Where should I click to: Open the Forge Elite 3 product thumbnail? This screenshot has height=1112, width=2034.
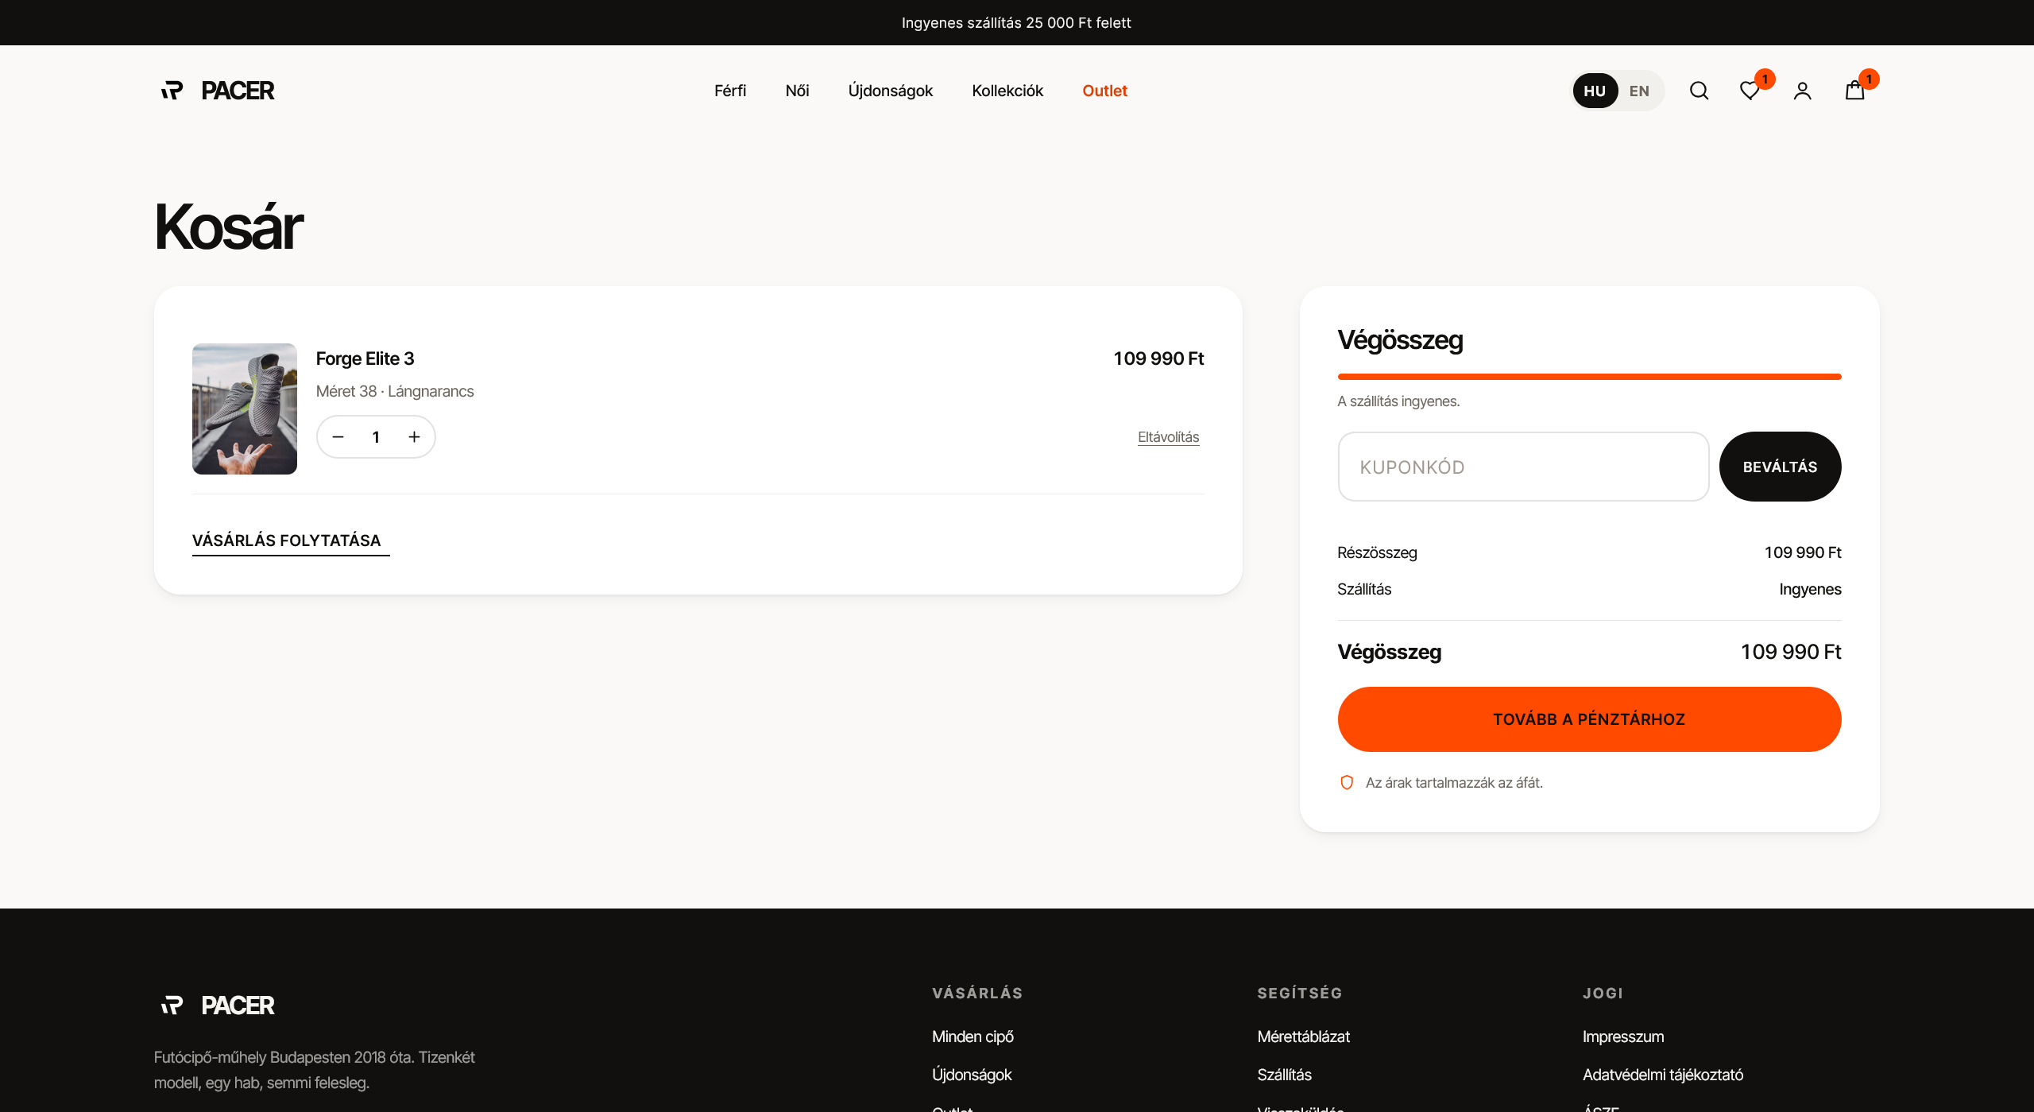coord(245,409)
